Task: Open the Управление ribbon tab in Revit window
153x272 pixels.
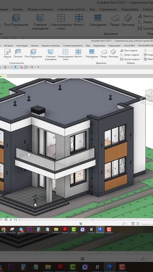Action: tap(99, 45)
